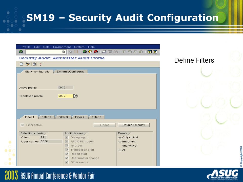This screenshot has height=182, width=243.
Task: Click the First Page icon
Action: pos(124,52)
